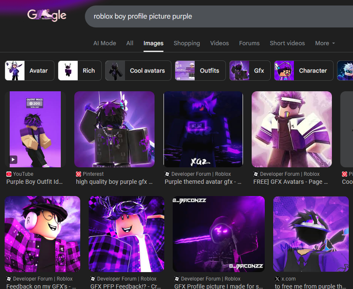
Task: Open the Purple Boy Outfit YouTube thumbnail
Action: click(x=35, y=129)
